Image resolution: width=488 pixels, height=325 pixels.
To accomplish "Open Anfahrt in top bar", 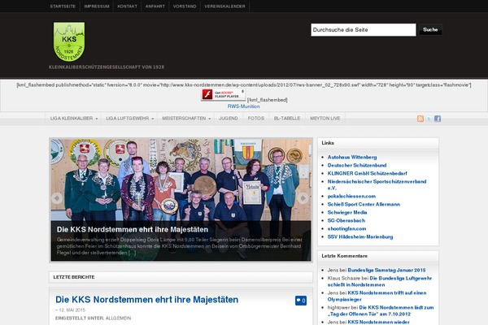I will coord(155,6).
